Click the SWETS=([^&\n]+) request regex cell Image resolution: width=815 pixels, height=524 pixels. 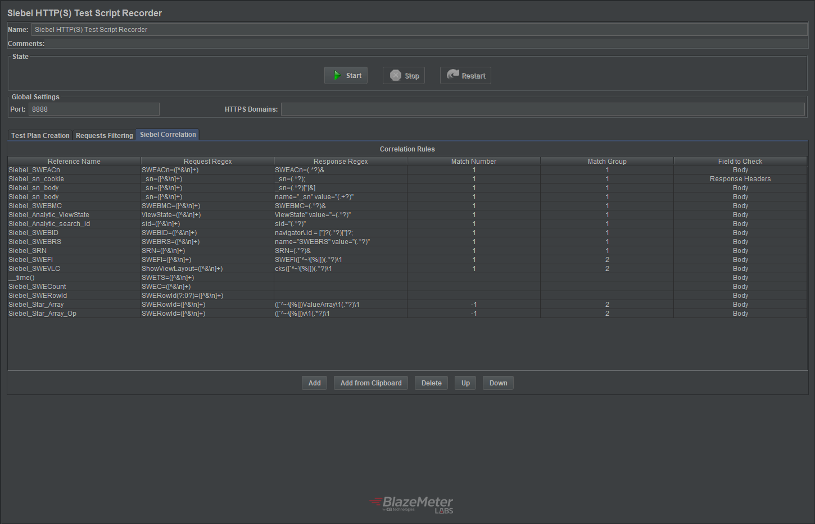(x=207, y=278)
